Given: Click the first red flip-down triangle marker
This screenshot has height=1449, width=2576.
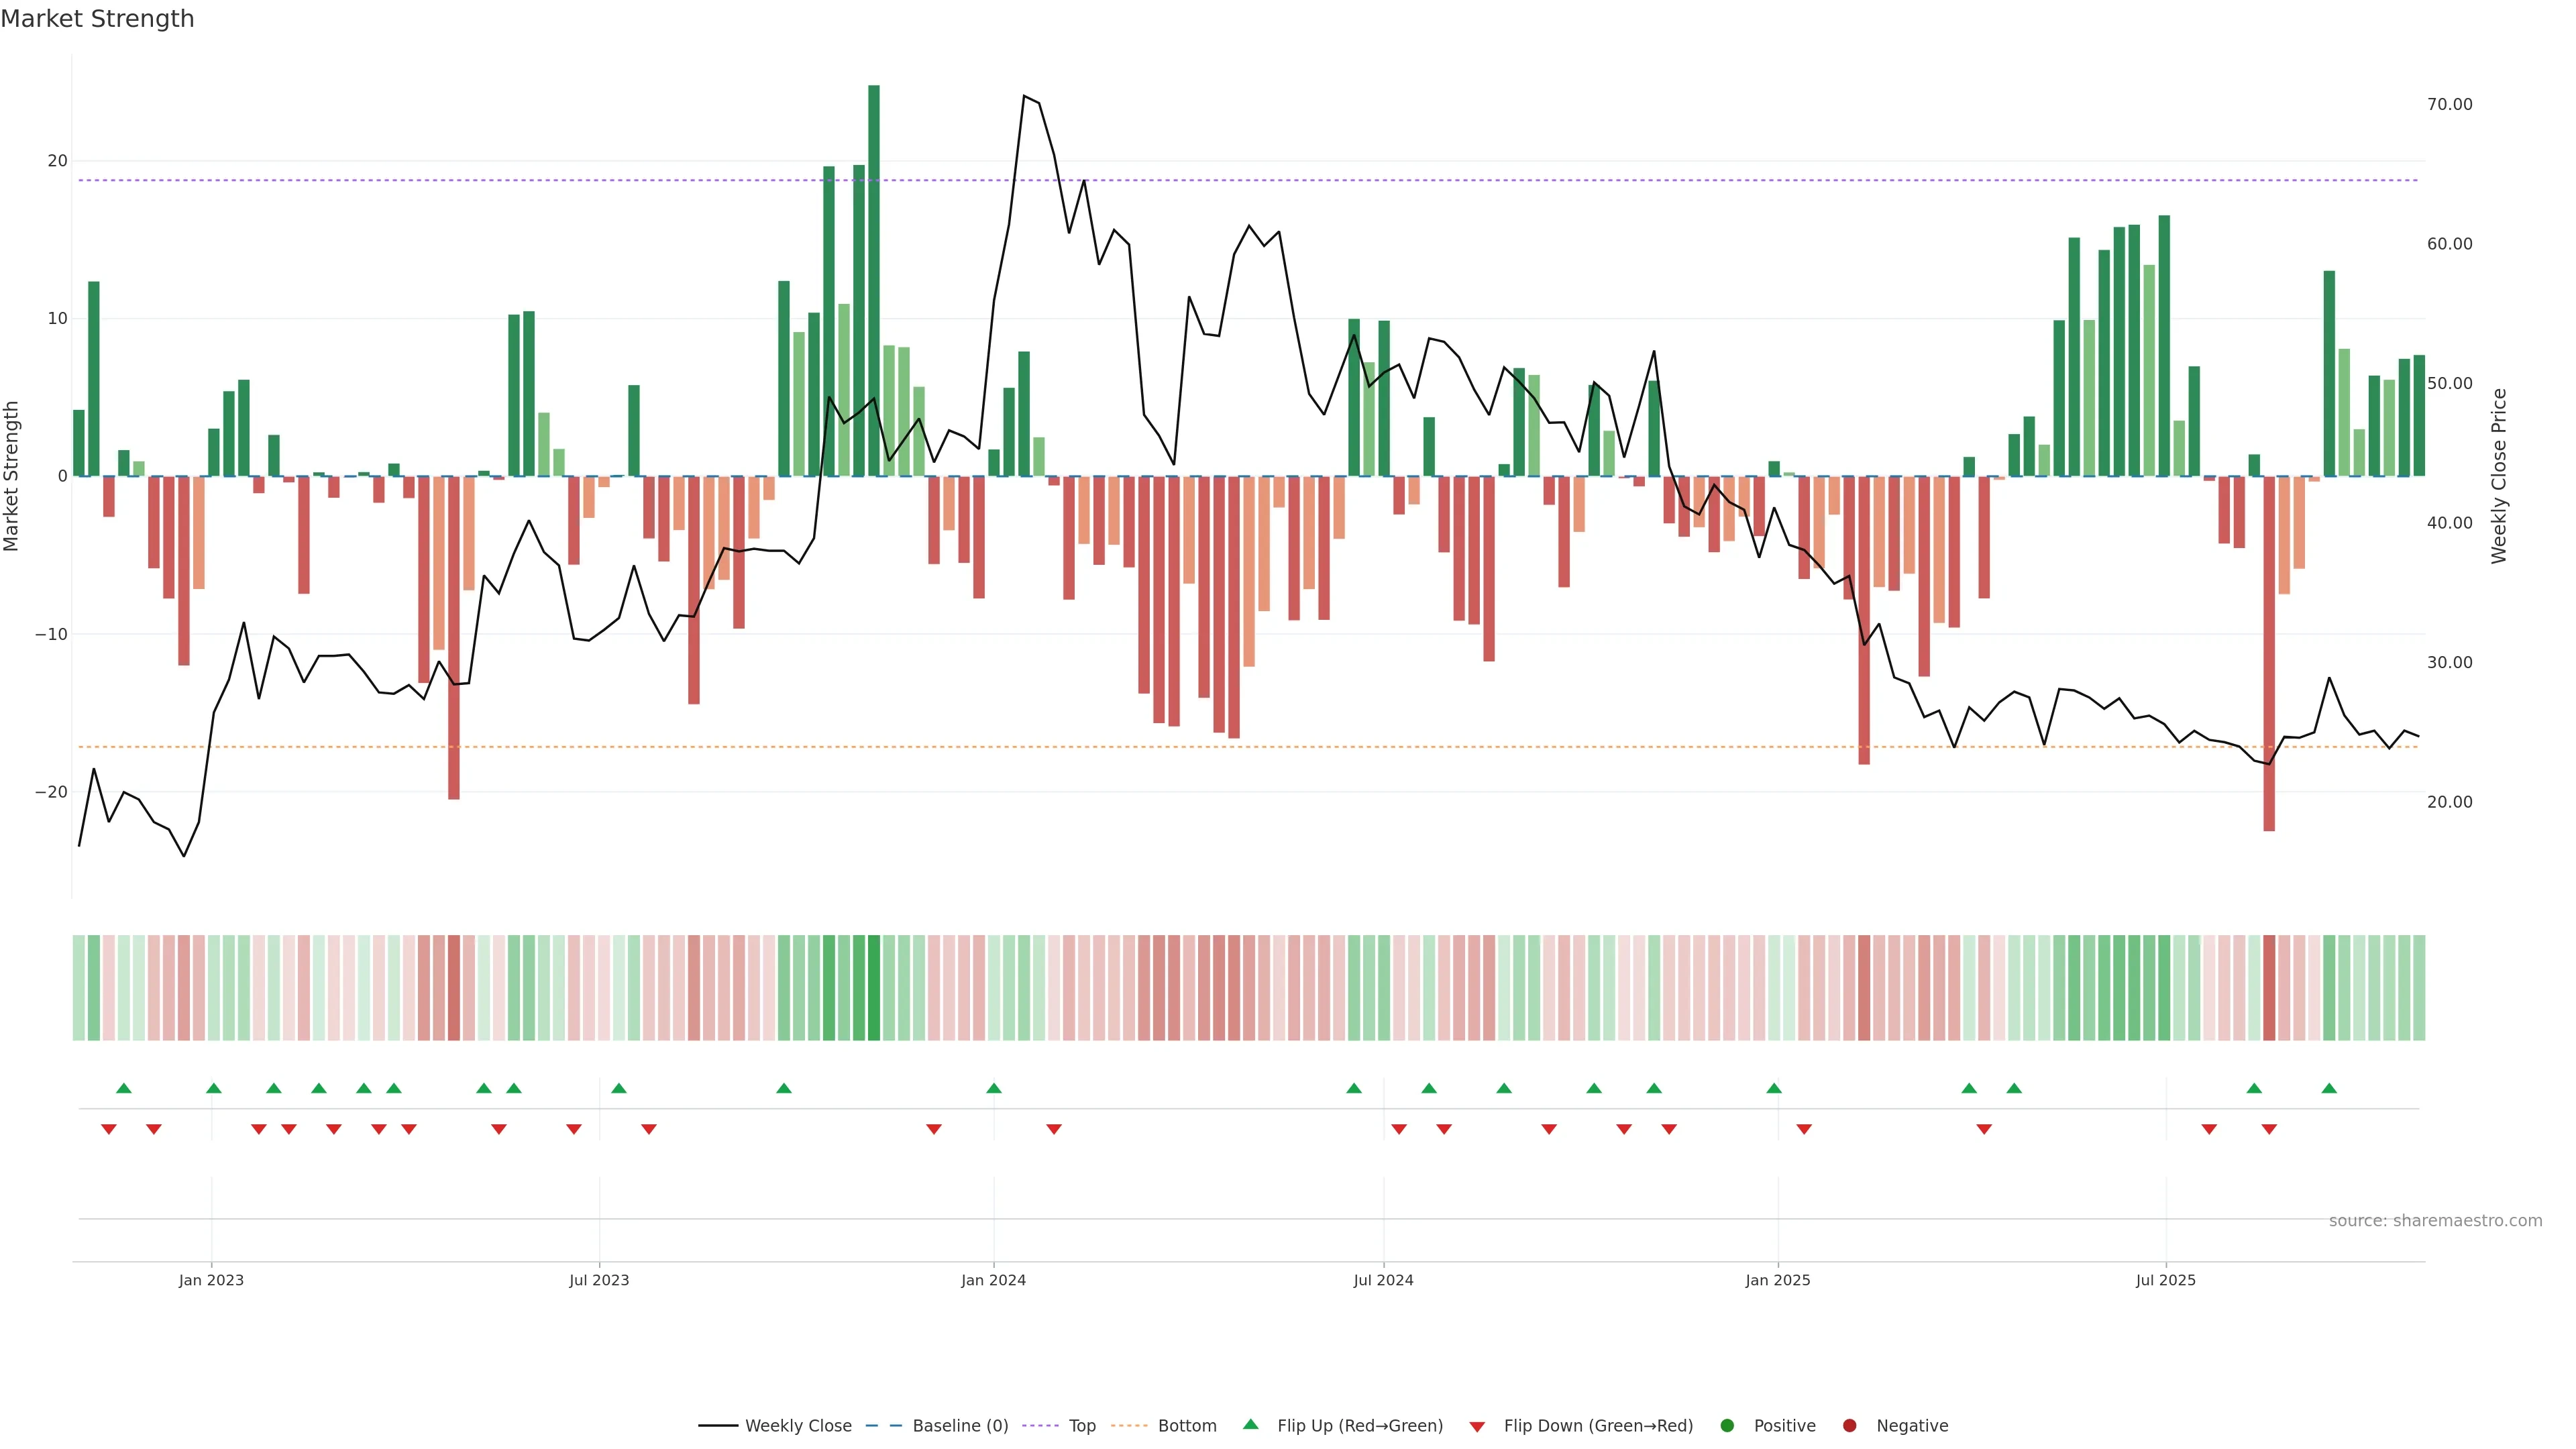Looking at the screenshot, I should 109,1129.
